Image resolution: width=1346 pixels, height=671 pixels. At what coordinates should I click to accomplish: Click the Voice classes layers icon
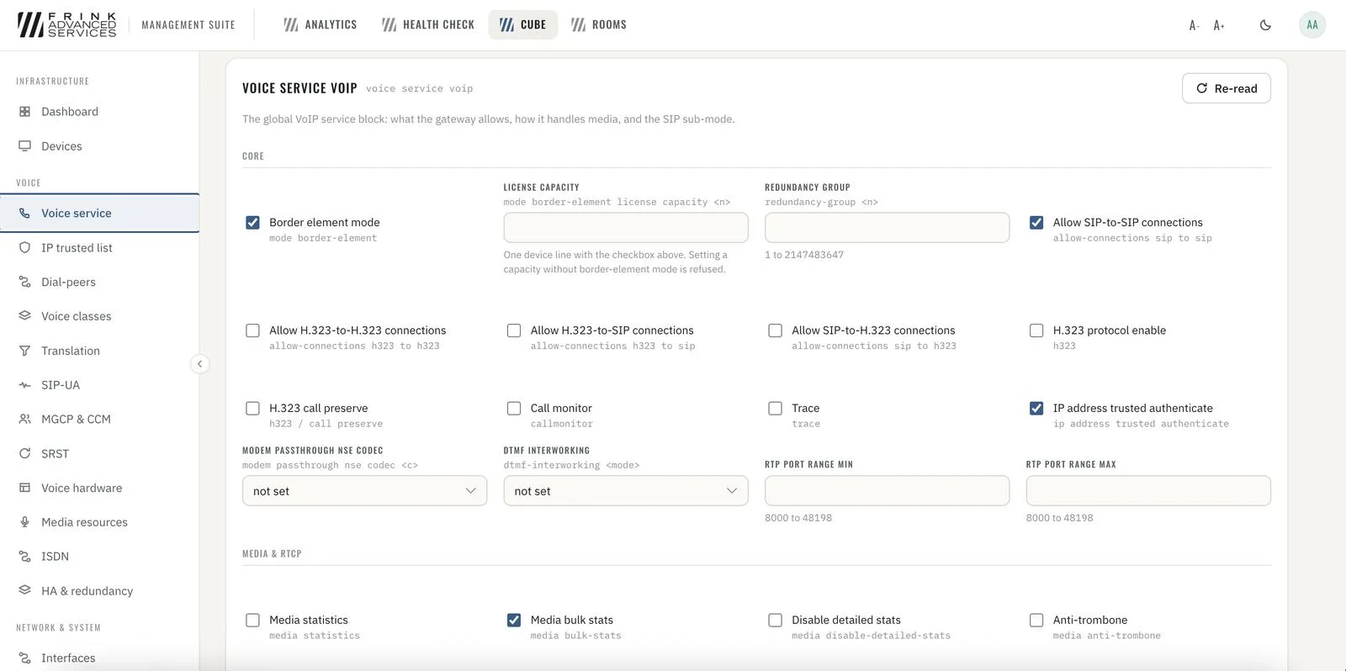pos(24,316)
